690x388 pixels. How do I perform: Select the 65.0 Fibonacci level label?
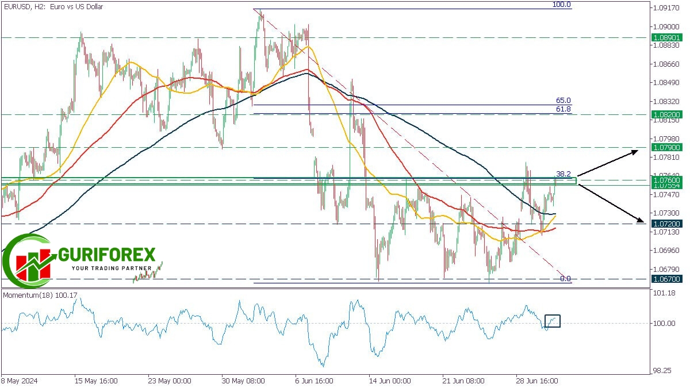[563, 101]
